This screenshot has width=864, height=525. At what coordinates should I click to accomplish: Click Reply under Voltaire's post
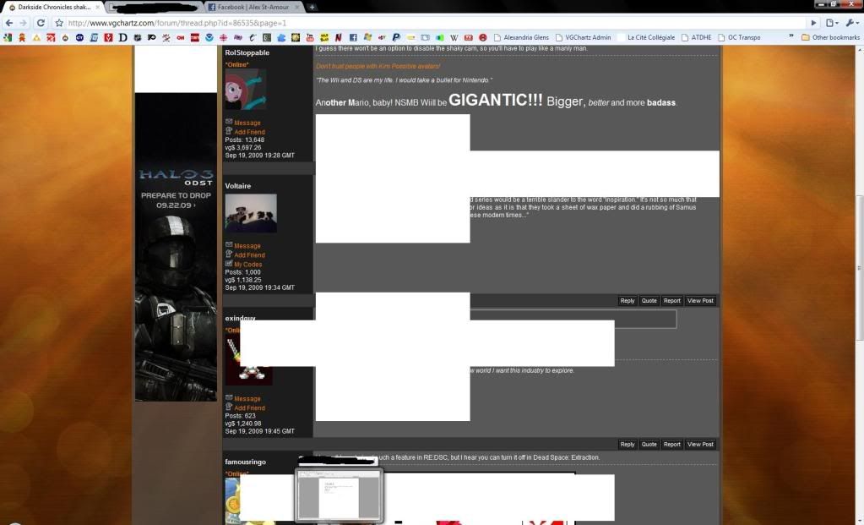click(x=627, y=300)
